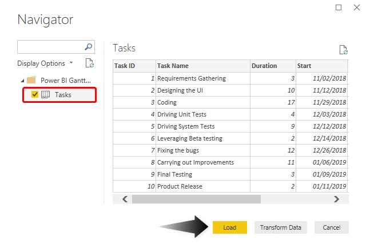This screenshot has width=366, height=244.
Task: Click Task ID 10 cell
Action: coord(134,186)
